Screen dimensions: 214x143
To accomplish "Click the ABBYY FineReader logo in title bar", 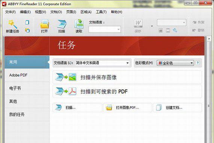I will pyautogui.click(x=5, y=4).
